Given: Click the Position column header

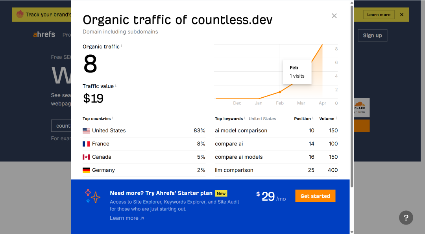Looking at the screenshot, I should point(302,119).
